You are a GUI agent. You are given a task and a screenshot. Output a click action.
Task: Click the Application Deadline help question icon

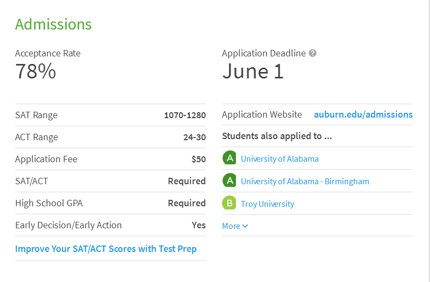click(312, 53)
